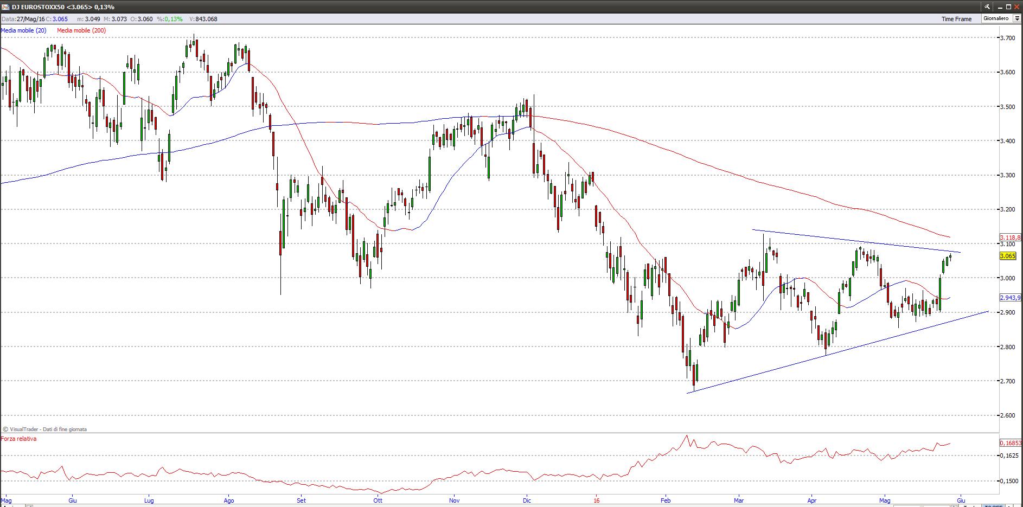
Task: Click the DJ EUROSTOXX50 window title
Action: [62, 7]
